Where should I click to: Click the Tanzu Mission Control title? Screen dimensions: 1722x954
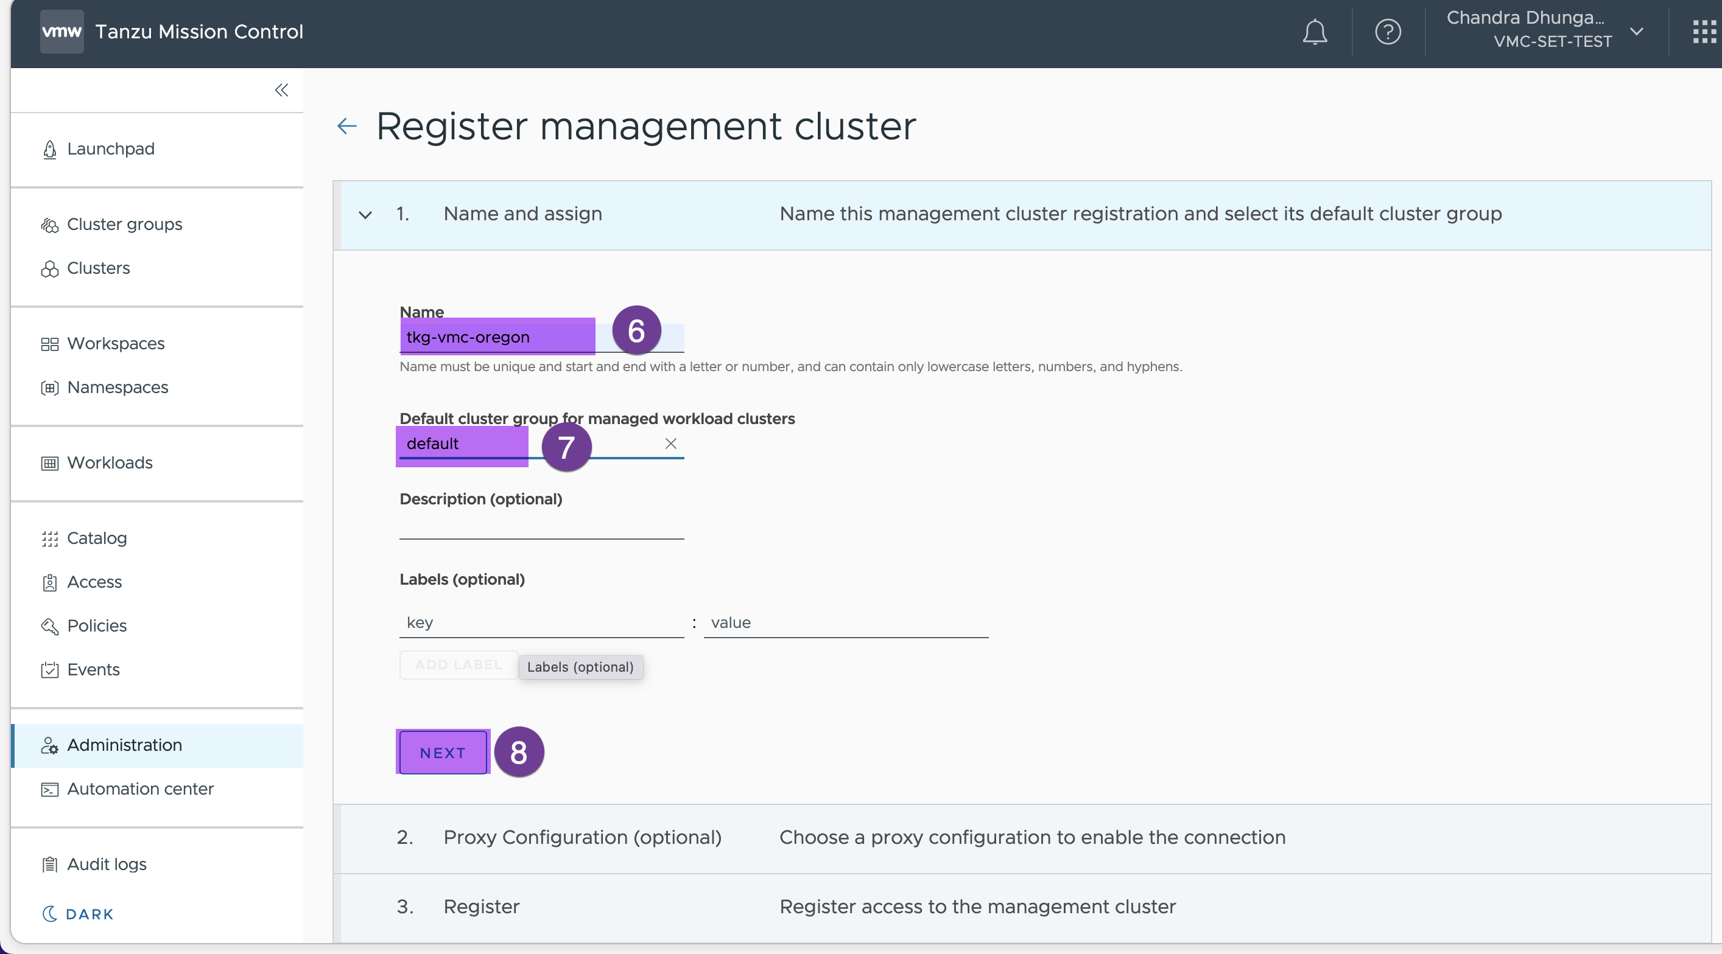199,32
